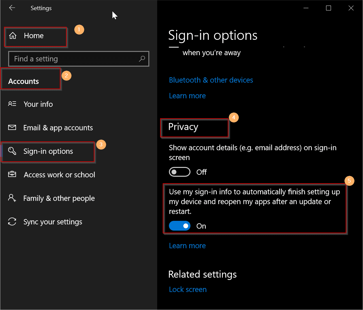The height and width of the screenshot is (310, 363).
Task: Click the Sign-in options page heading
Action: pyautogui.click(x=213, y=35)
